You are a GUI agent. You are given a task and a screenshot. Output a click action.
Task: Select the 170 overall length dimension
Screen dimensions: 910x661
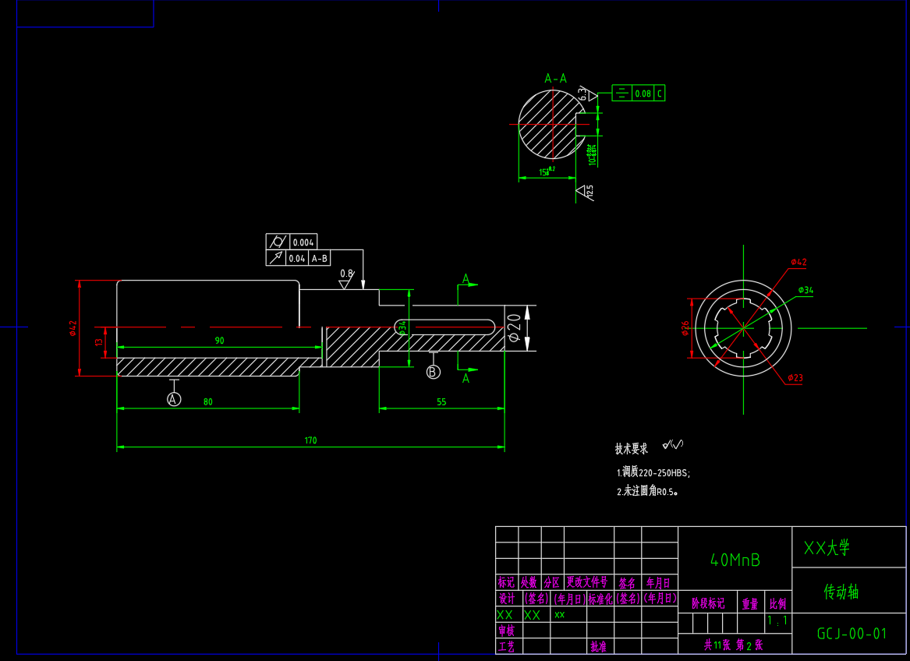310,440
